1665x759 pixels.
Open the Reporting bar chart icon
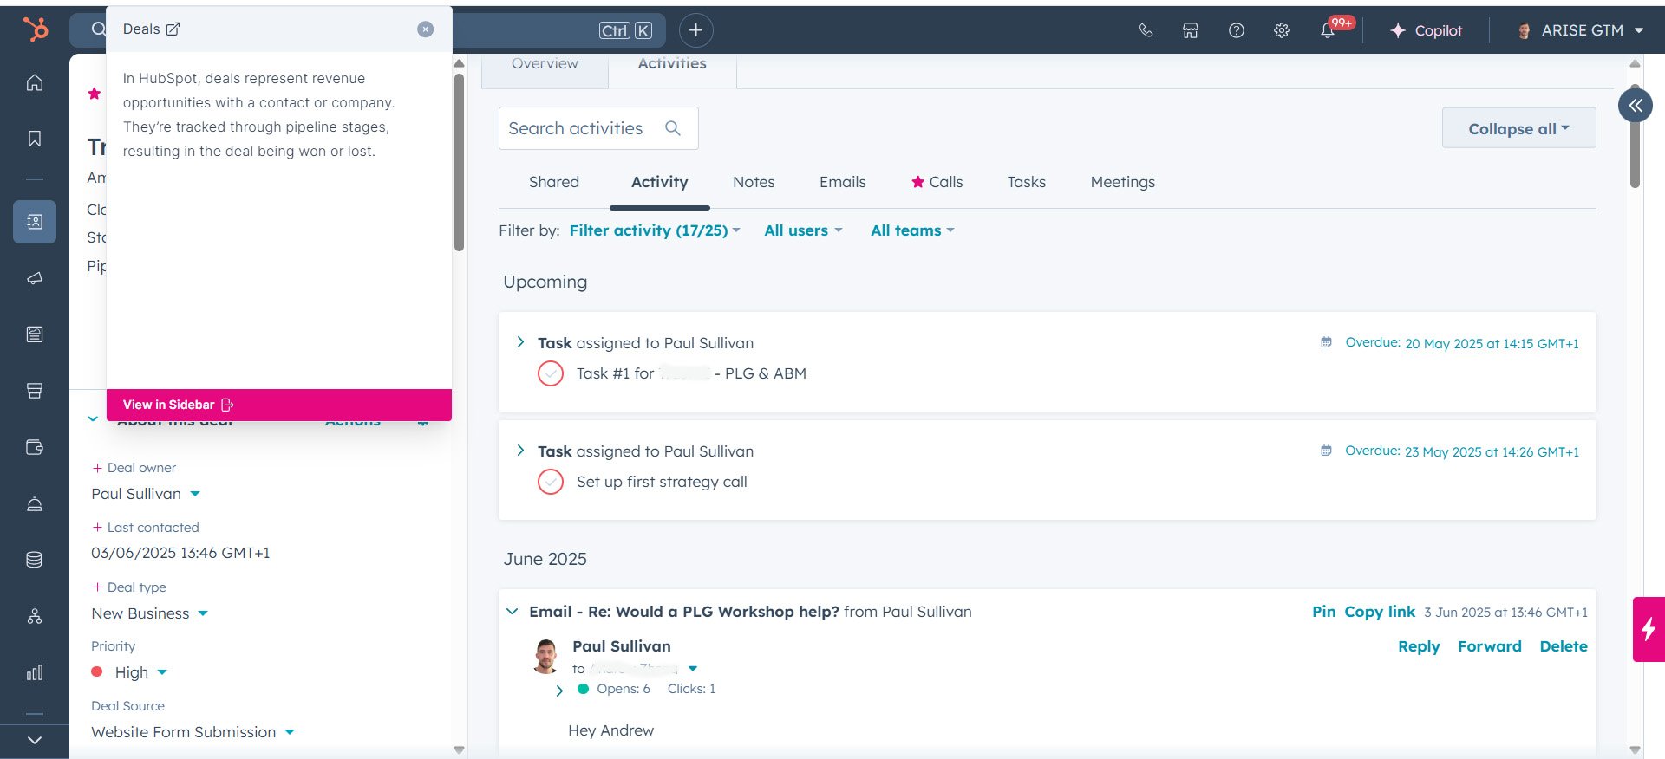(35, 672)
